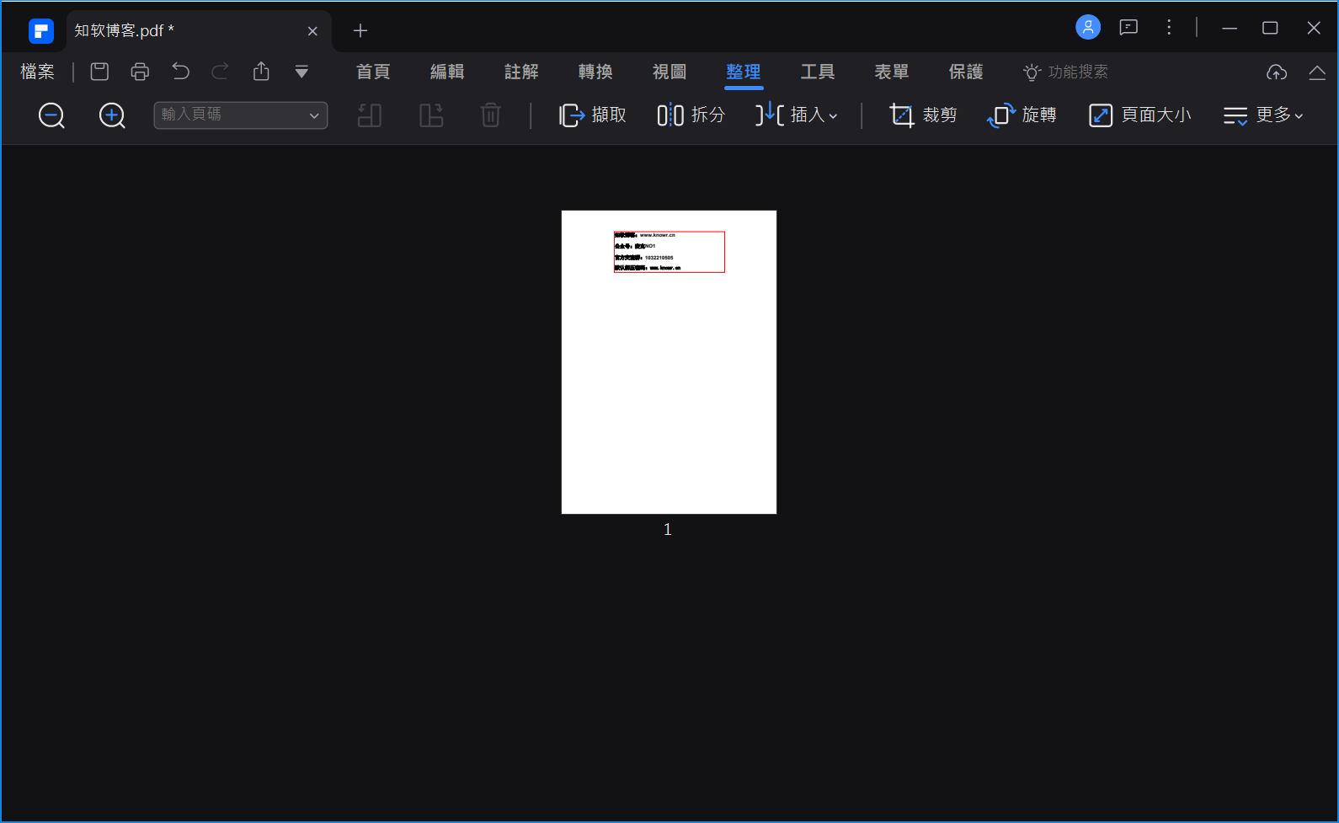Click the zoom out magnifier icon
The width and height of the screenshot is (1339, 823).
click(51, 115)
